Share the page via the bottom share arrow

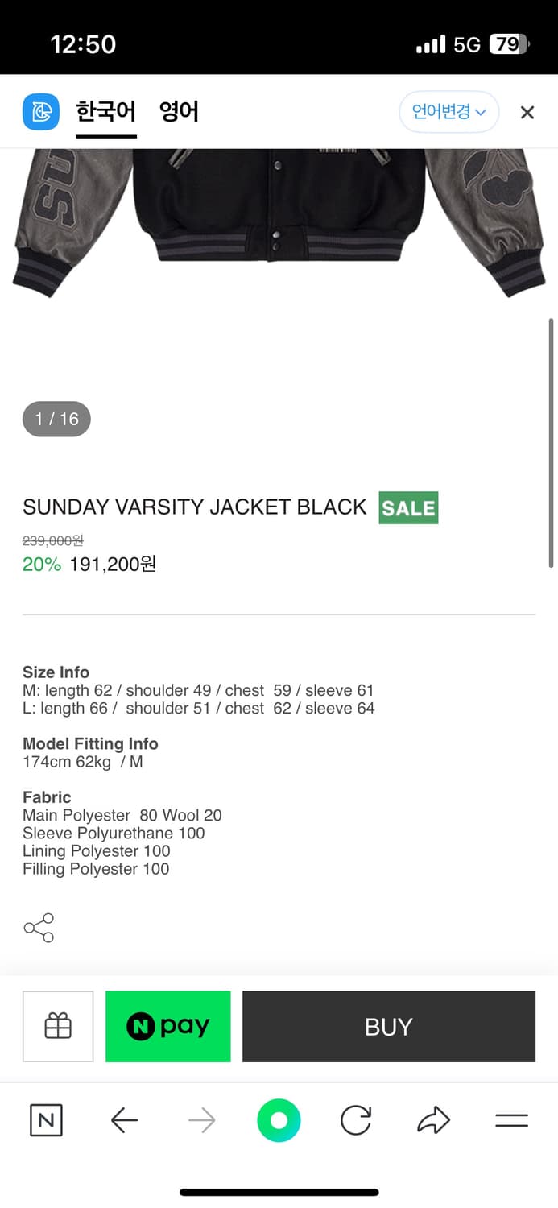click(x=433, y=1119)
